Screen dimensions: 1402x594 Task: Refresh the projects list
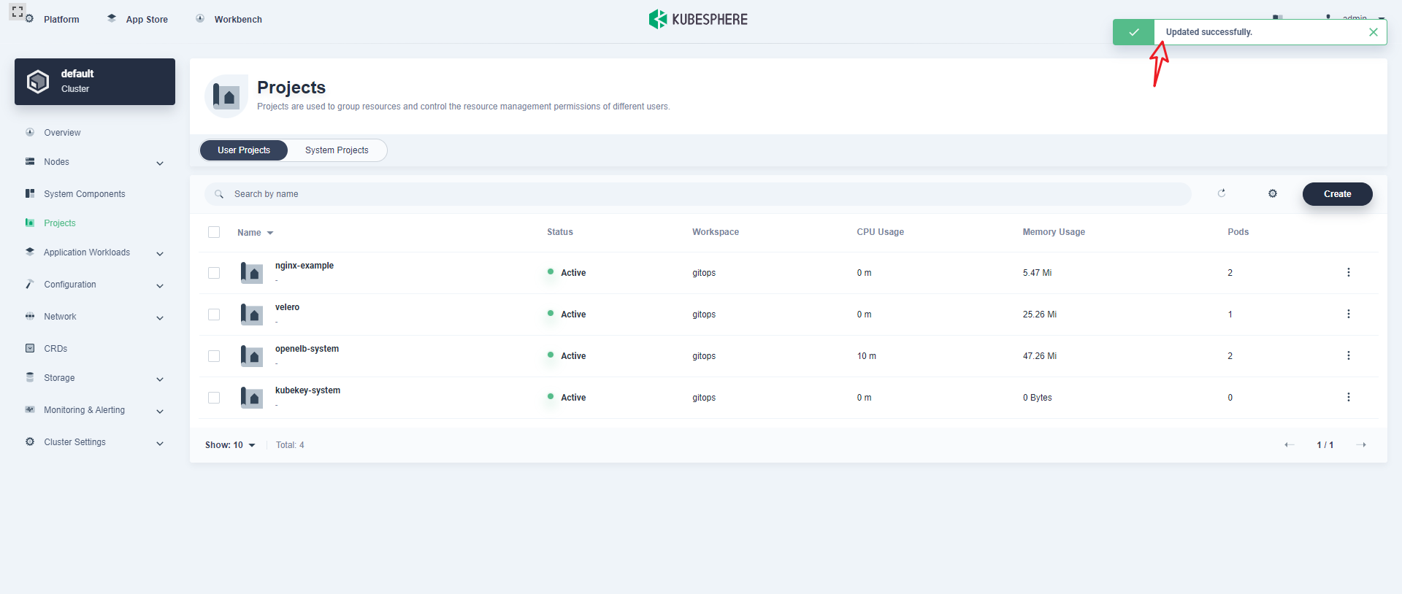click(x=1222, y=193)
